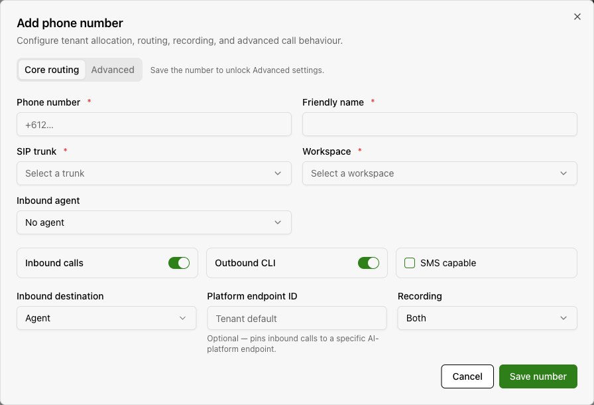Expand the Recording dropdown
594x405 pixels.
click(x=487, y=318)
